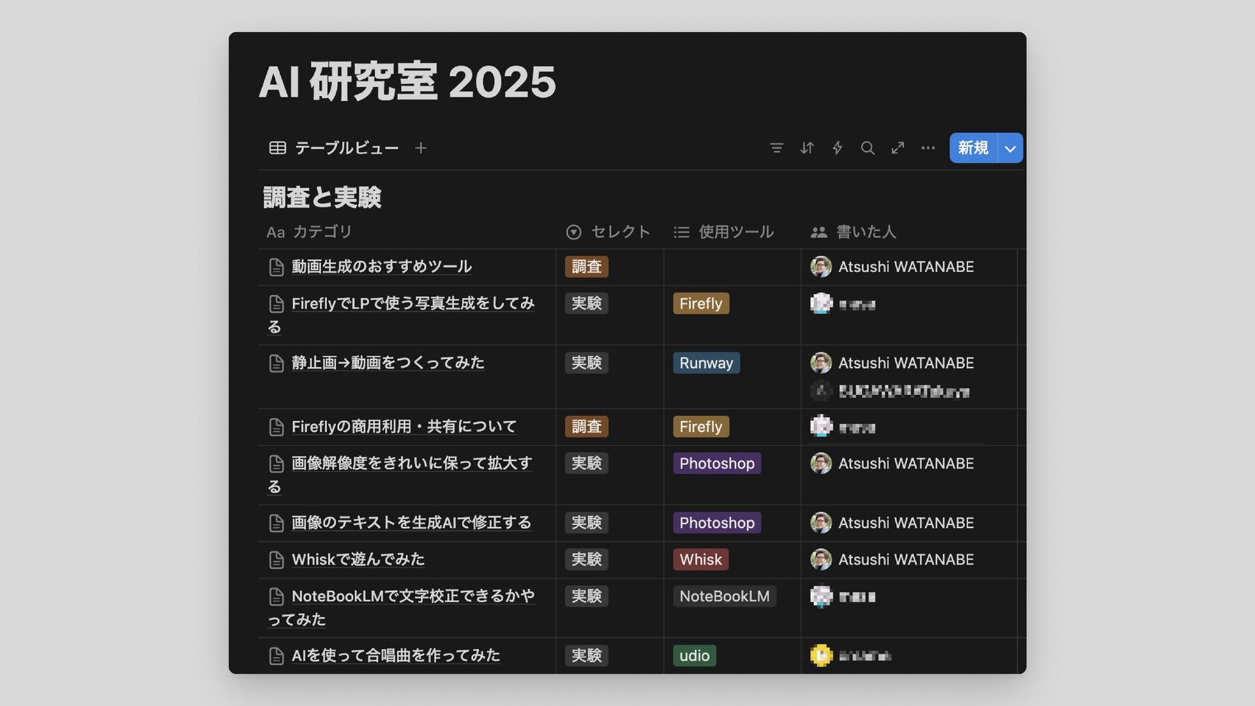This screenshot has width=1255, height=706.
Task: Open the sort arrows icon
Action: (807, 148)
